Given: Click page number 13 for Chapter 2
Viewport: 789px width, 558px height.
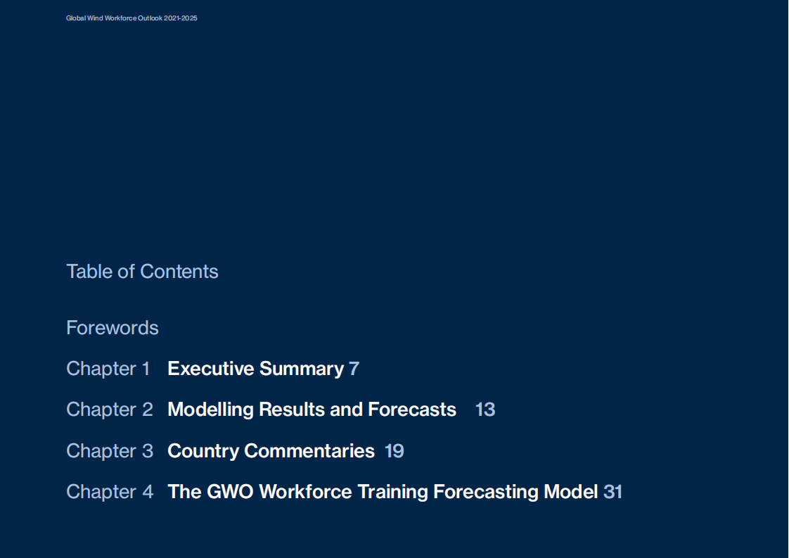Looking at the screenshot, I should pos(485,410).
